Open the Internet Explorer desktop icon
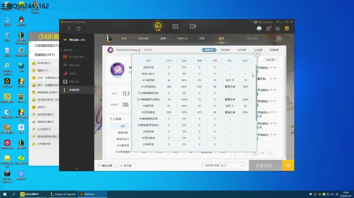Screen dimensions: 354x198 click(x=7, y=68)
